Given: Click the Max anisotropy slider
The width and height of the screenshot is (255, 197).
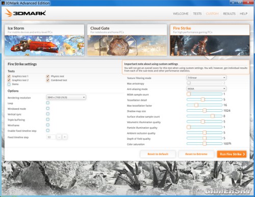Looking at the screenshot, I should 205,83.
